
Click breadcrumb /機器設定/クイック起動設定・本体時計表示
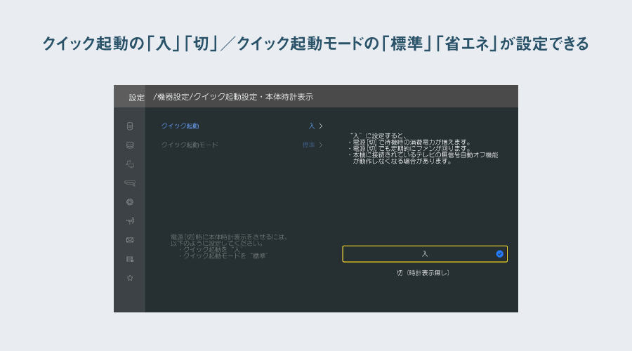click(x=233, y=97)
